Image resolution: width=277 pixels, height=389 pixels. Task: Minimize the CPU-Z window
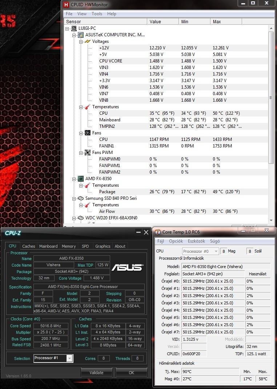pos(138,232)
